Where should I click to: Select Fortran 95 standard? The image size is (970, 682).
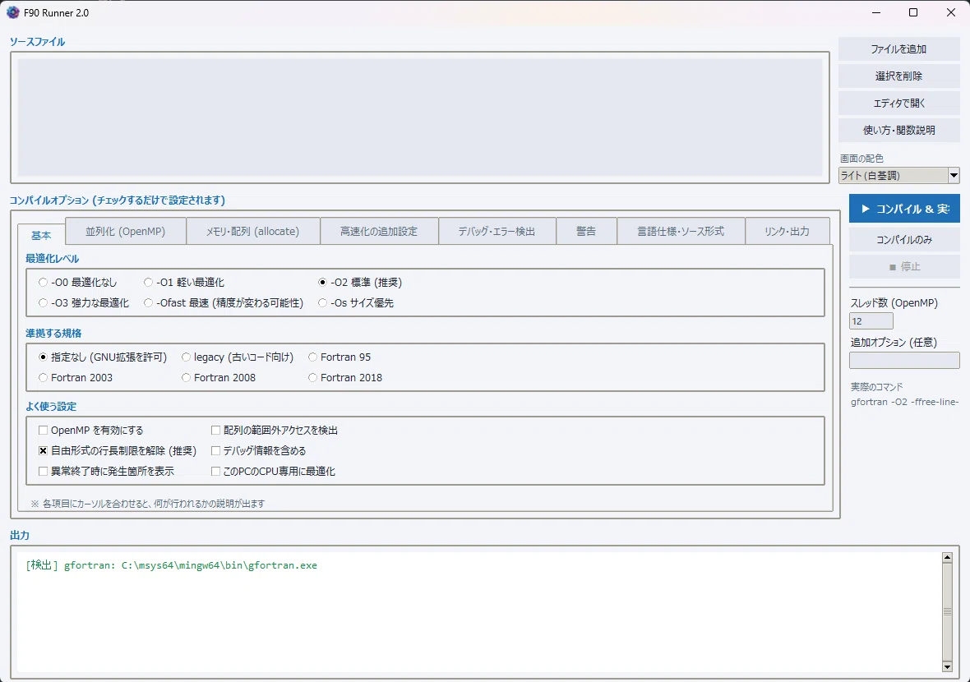(339, 357)
